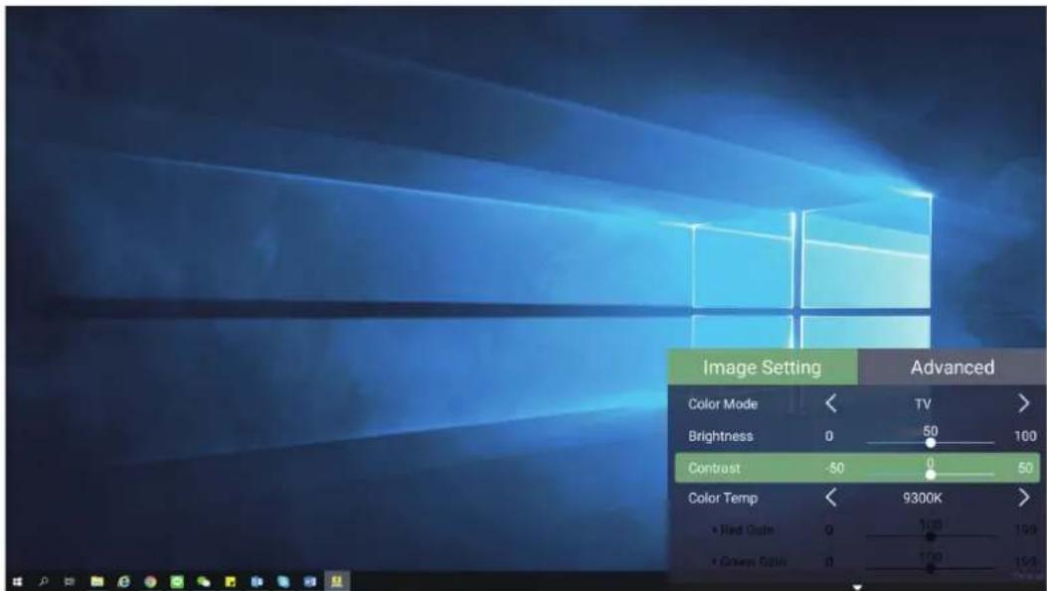Open Task View from the taskbar
Screen dimensions: 1047x591
pos(70,582)
